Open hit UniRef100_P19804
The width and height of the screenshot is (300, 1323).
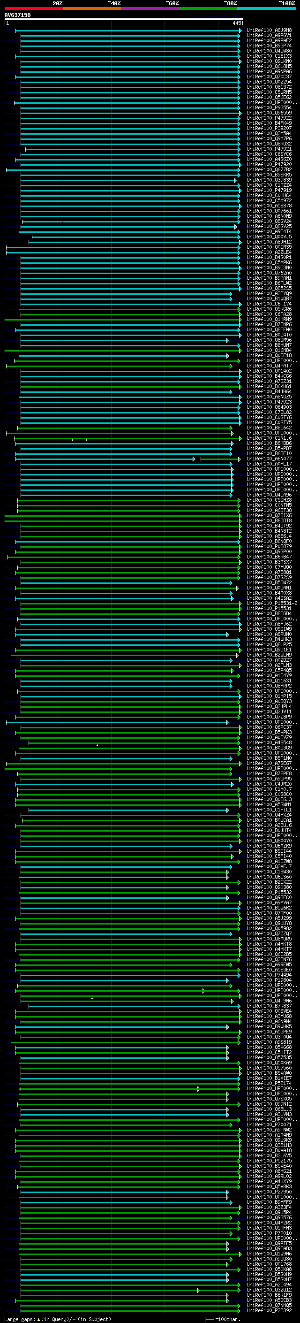click(x=269, y=980)
